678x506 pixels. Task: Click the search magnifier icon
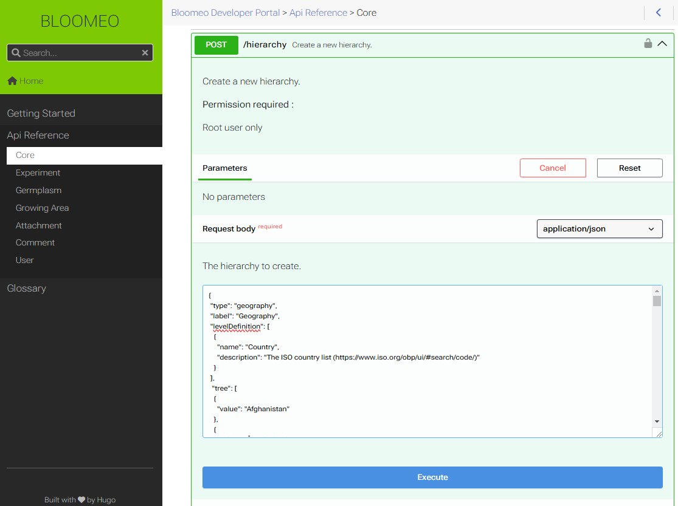16,53
